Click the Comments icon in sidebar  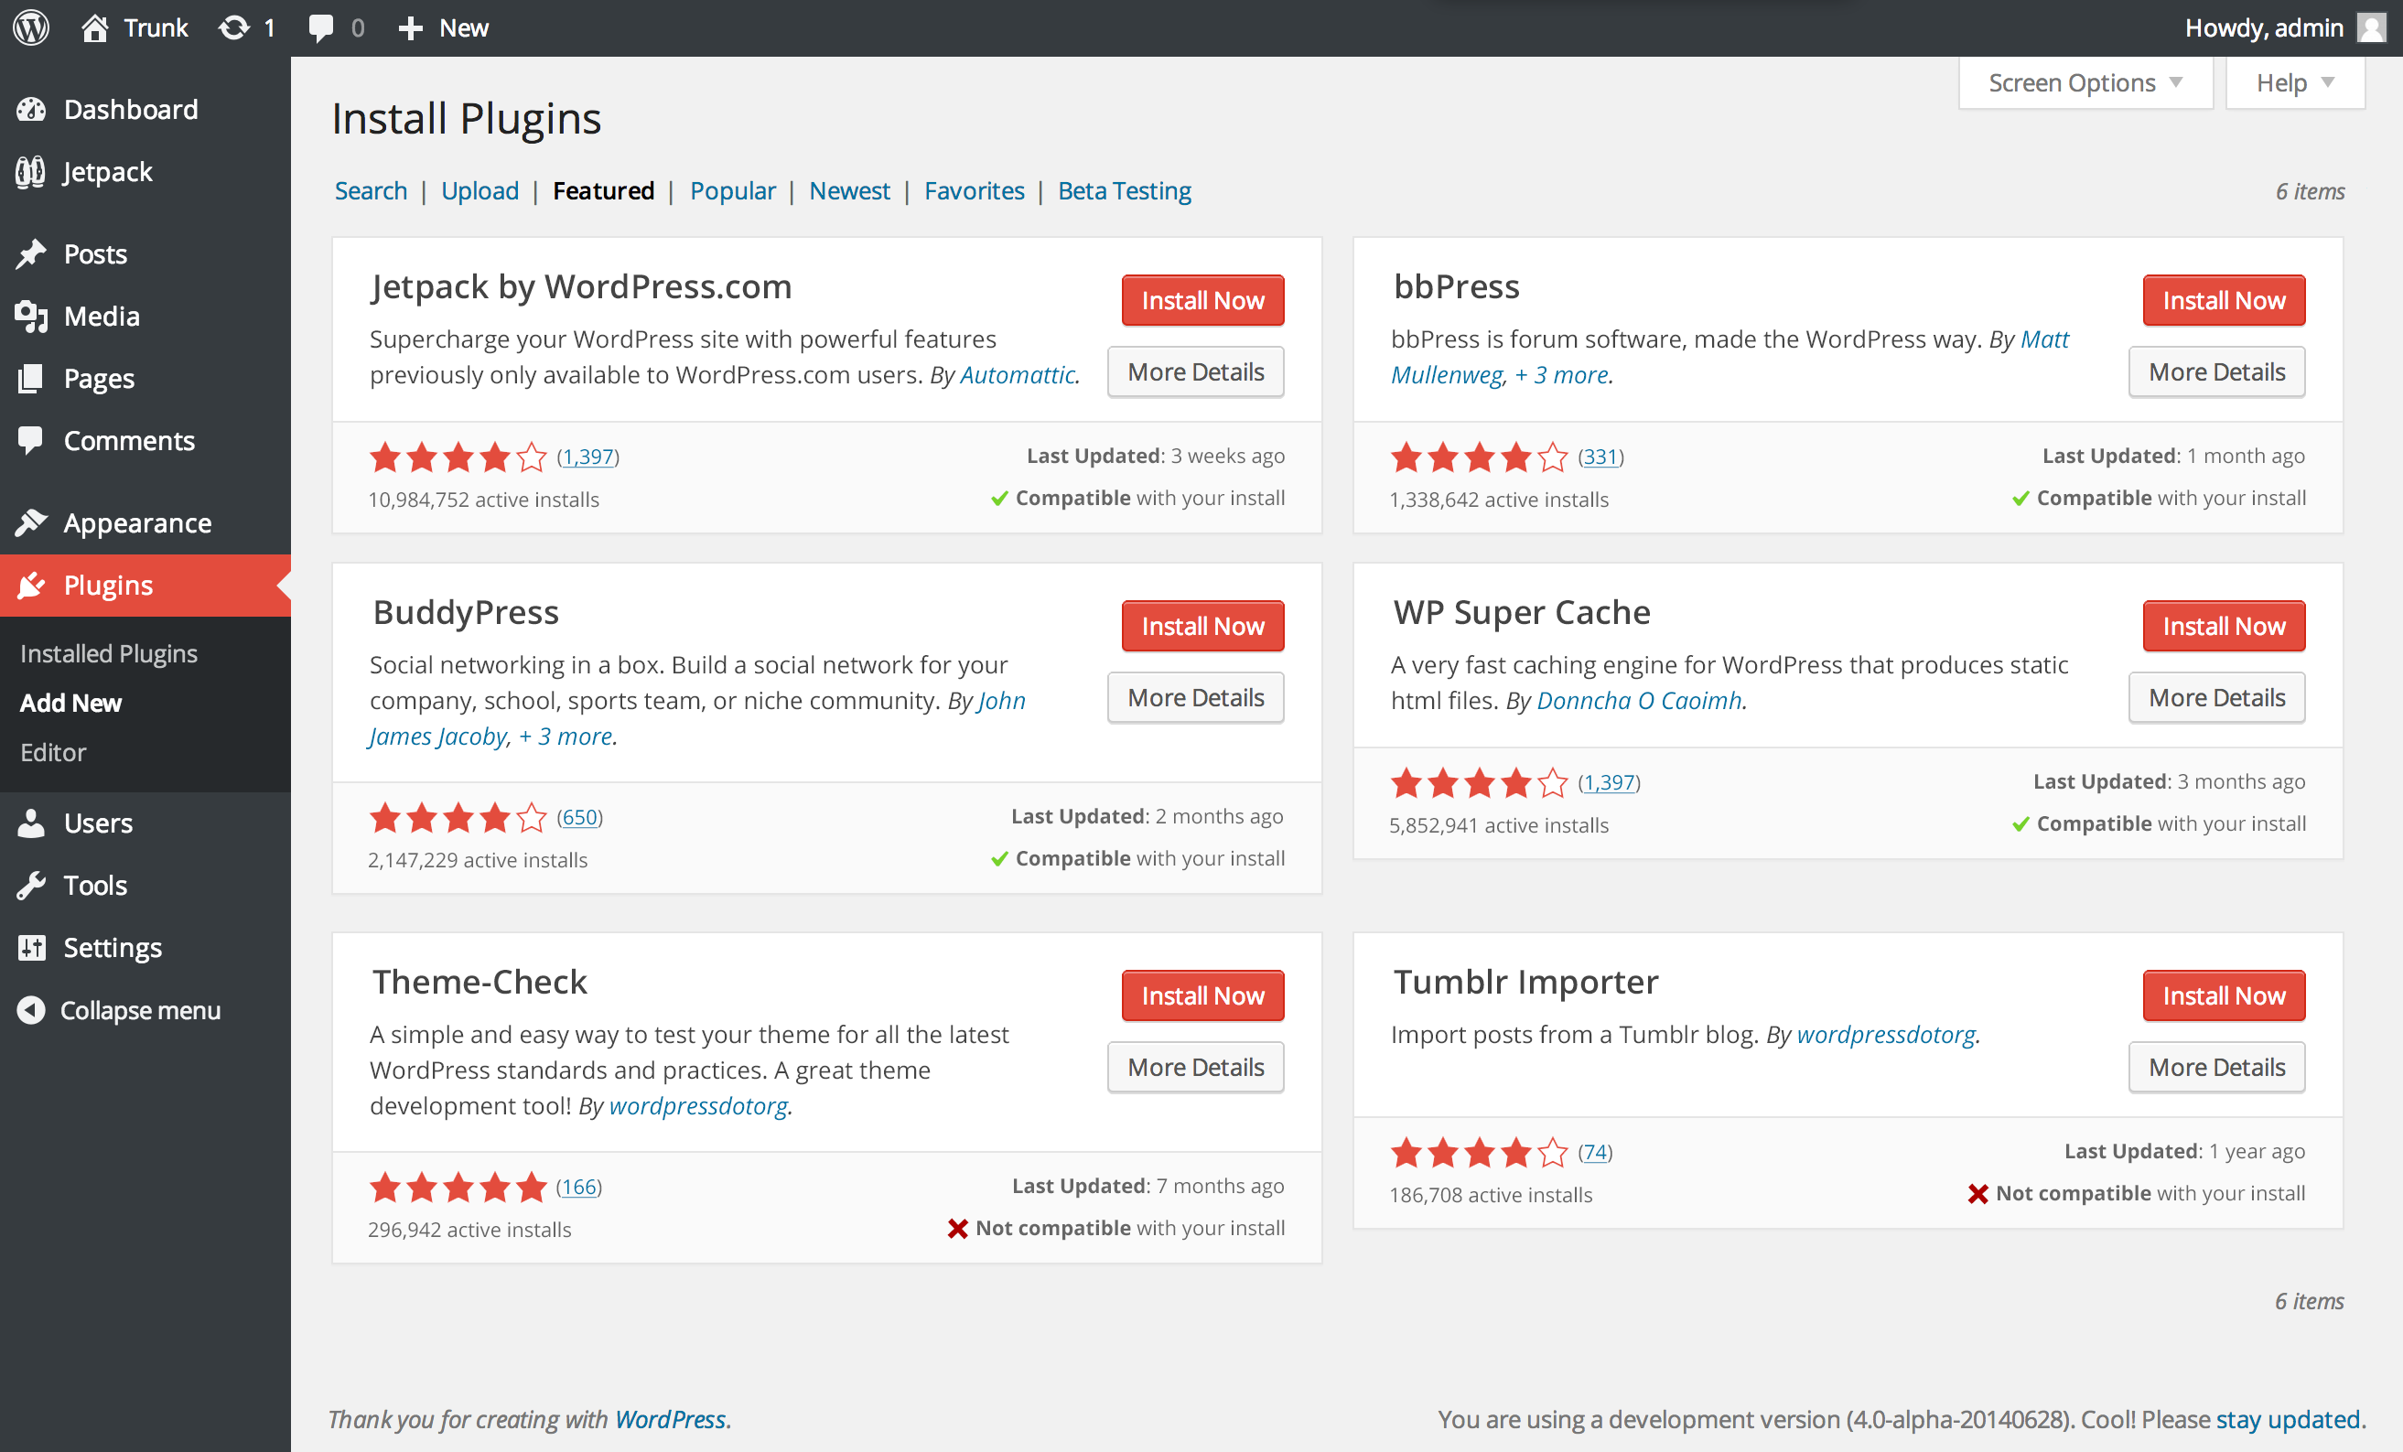click(31, 443)
